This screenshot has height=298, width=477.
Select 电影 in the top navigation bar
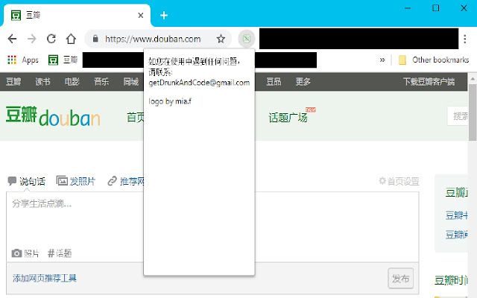pyautogui.click(x=72, y=81)
